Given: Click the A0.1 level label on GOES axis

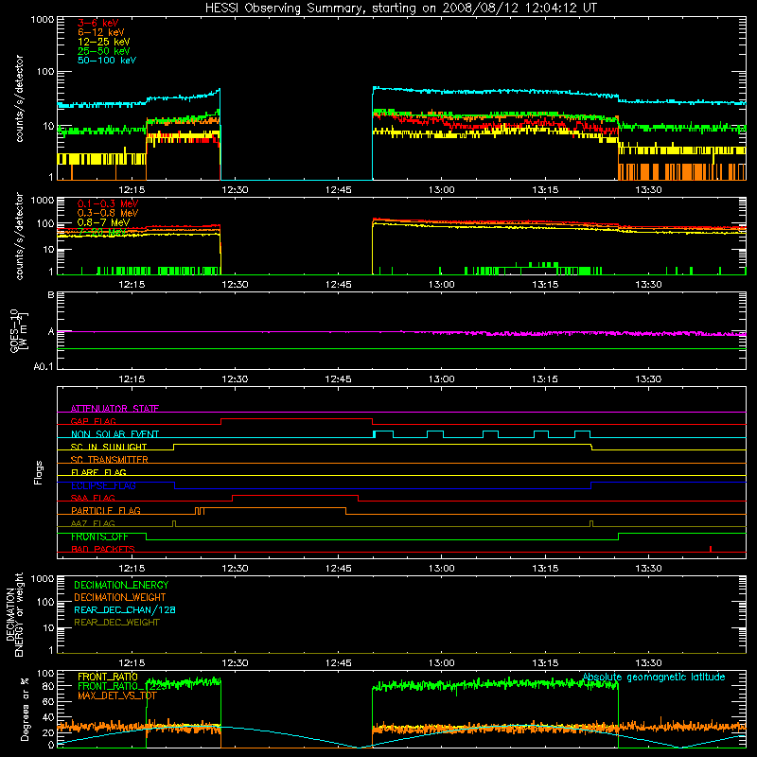Looking at the screenshot, I should pyautogui.click(x=44, y=367).
